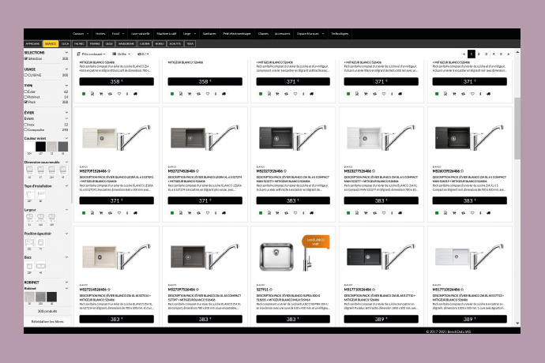Open the black sink MS17730 pack product image
Screen dimensions: 545x363
[381, 256]
